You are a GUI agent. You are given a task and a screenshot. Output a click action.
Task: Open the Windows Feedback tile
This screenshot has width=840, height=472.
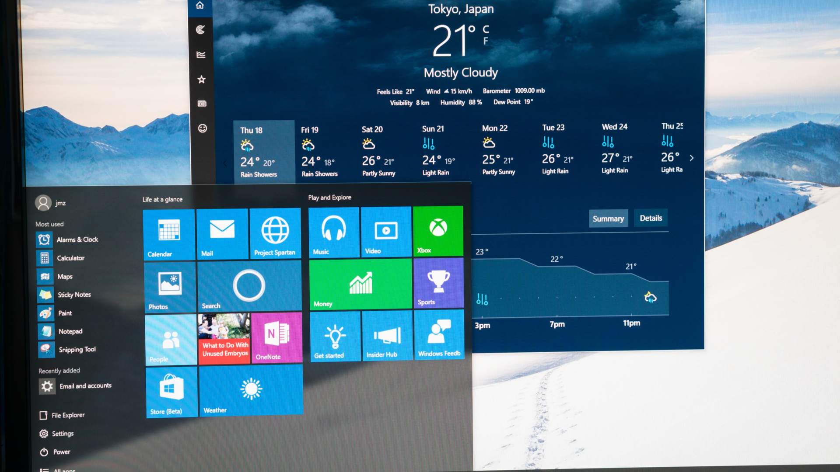point(439,334)
